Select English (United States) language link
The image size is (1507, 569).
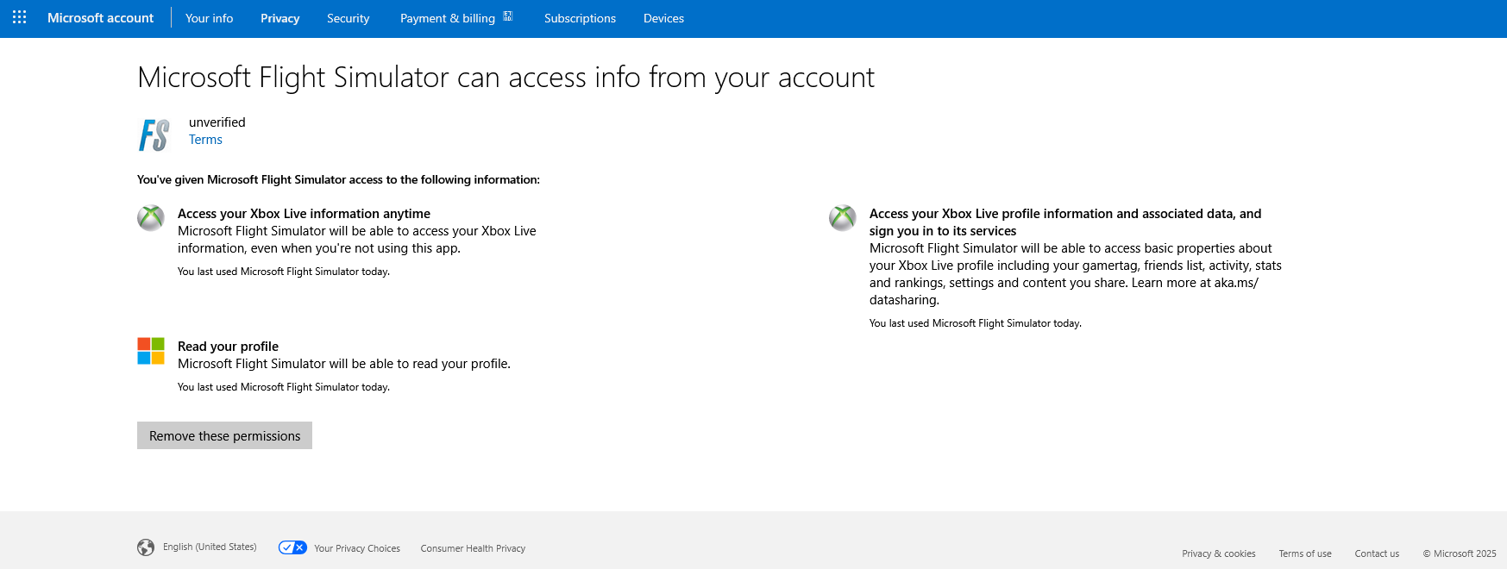coord(210,547)
